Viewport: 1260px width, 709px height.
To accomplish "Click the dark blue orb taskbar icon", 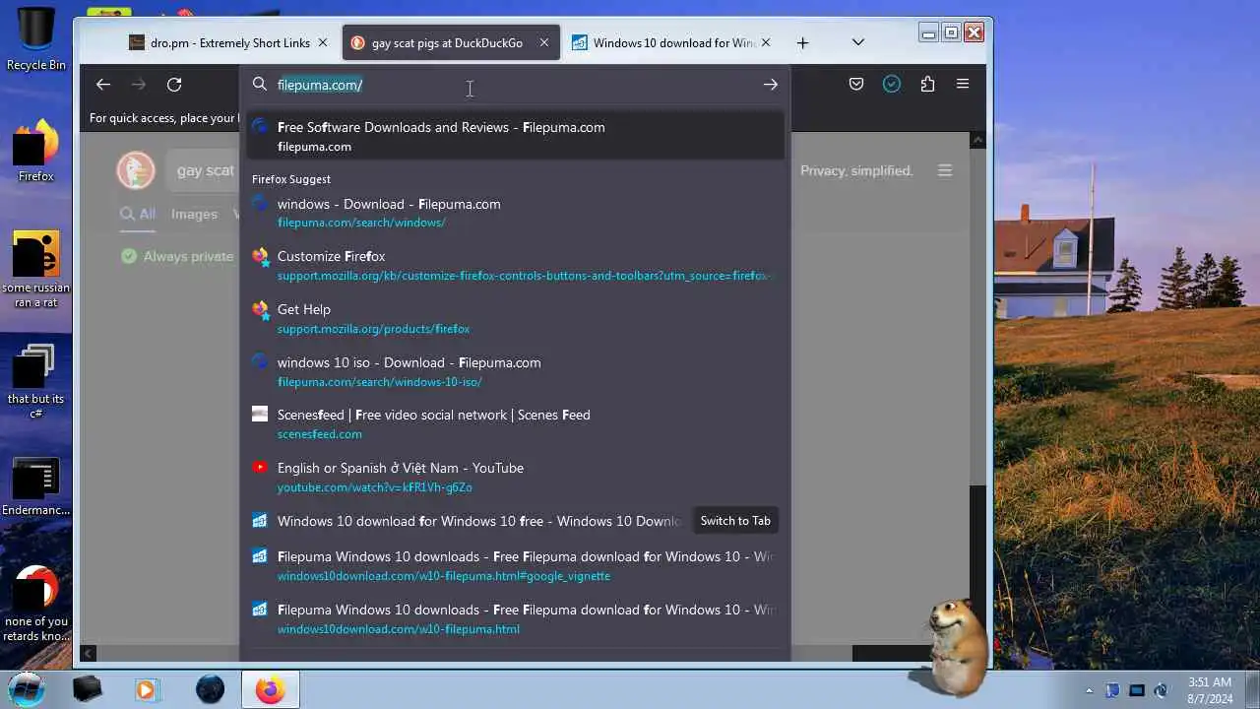I will pos(210,689).
